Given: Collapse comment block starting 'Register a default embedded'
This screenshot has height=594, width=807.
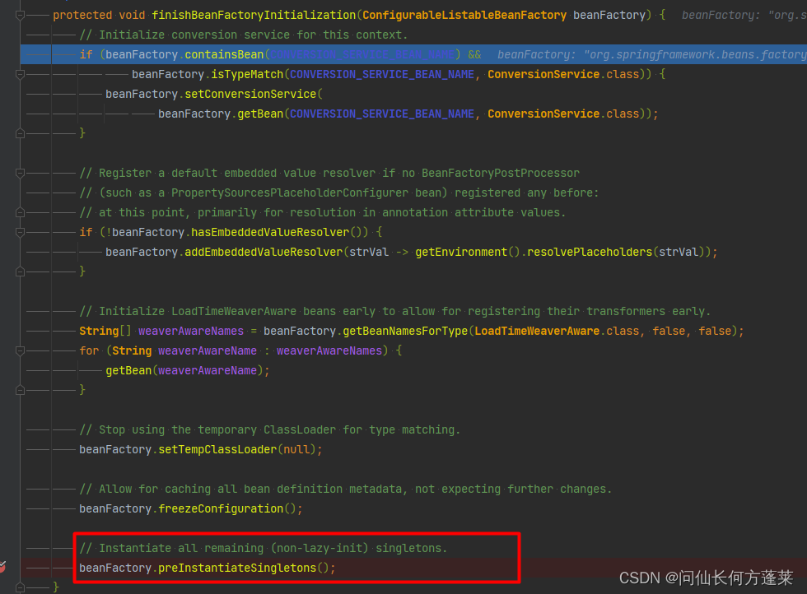Looking at the screenshot, I should click(20, 174).
